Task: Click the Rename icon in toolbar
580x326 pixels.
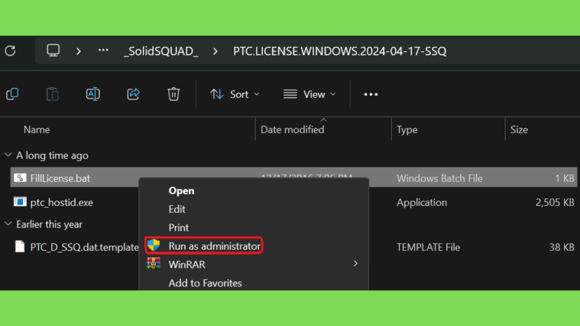Action: coord(93,94)
